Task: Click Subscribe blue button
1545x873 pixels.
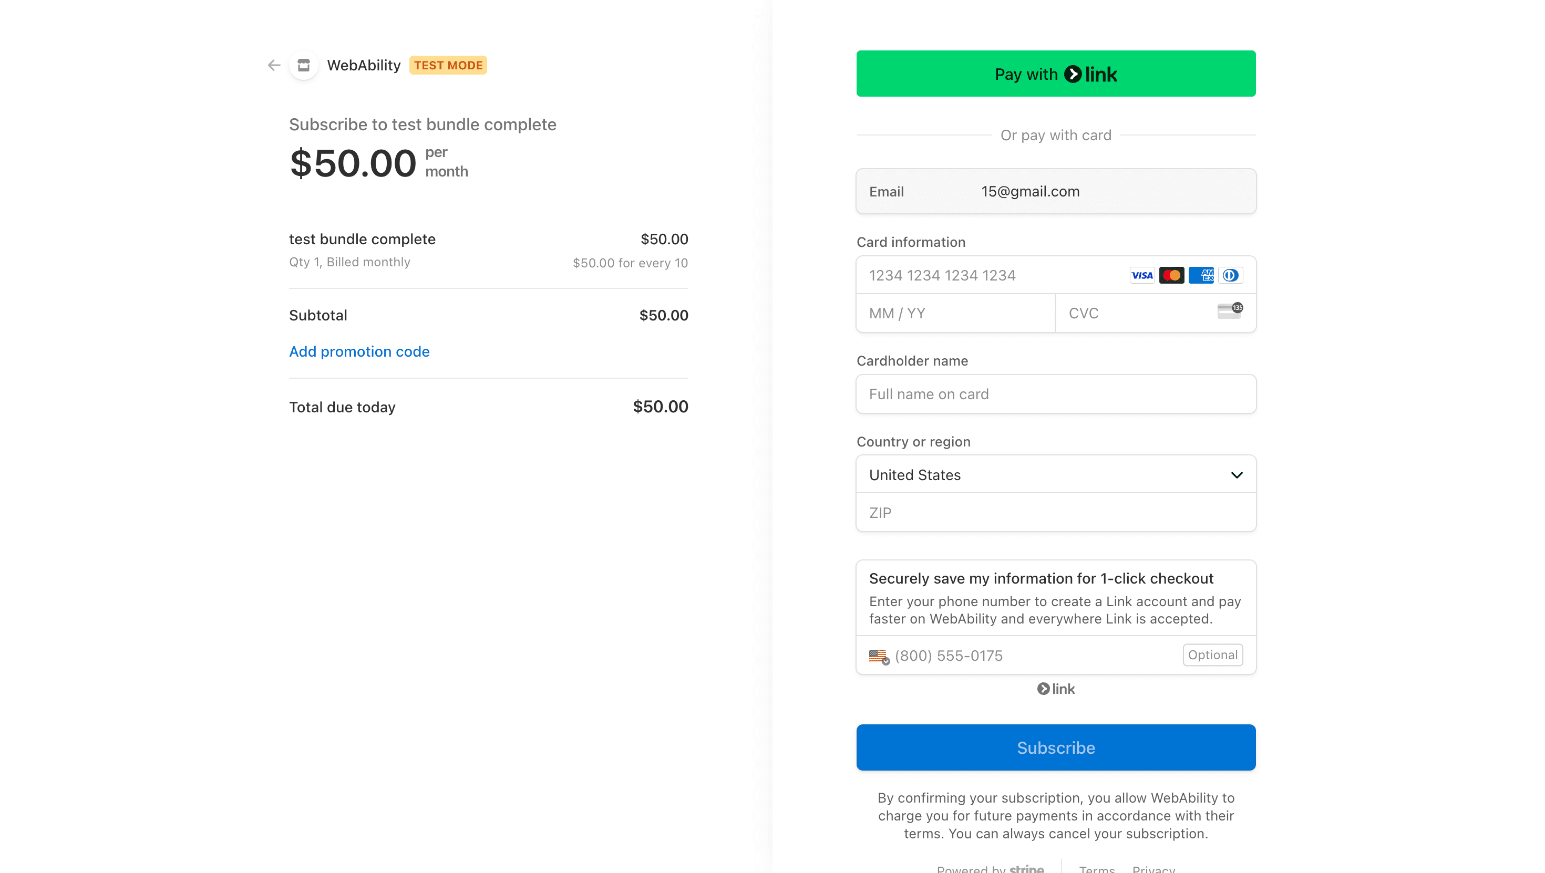Action: point(1055,747)
